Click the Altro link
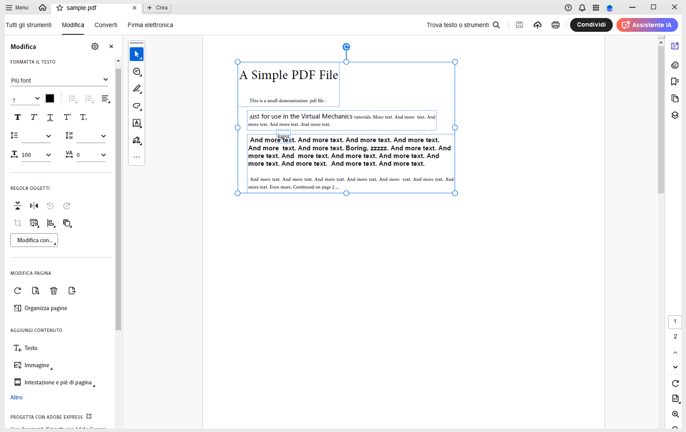686x432 pixels. (x=16, y=397)
